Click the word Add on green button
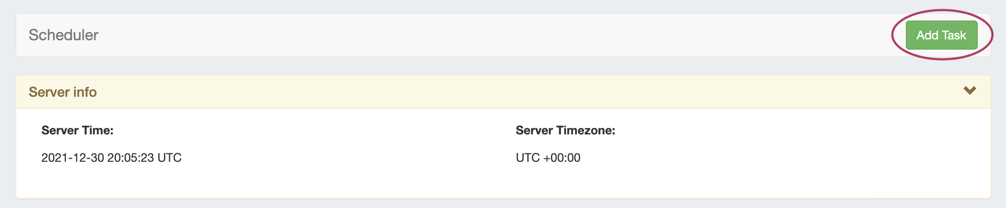 click(927, 35)
